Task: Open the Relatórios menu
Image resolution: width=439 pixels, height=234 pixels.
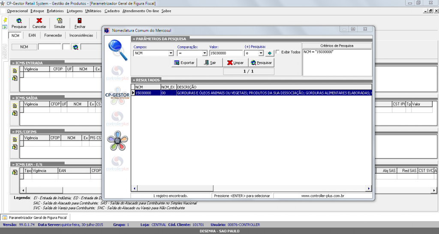Action: (x=55, y=11)
